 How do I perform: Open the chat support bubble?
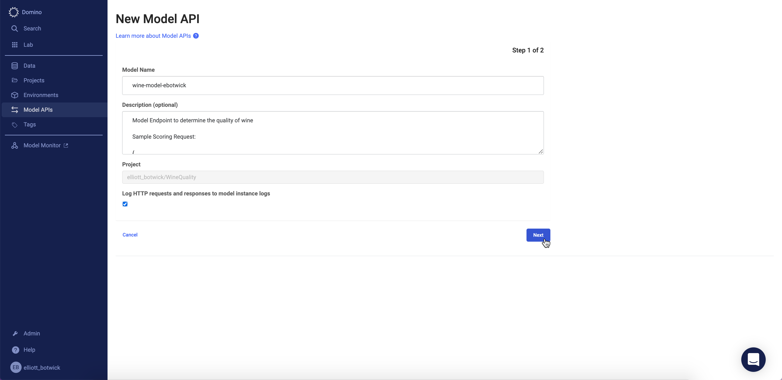(753, 359)
